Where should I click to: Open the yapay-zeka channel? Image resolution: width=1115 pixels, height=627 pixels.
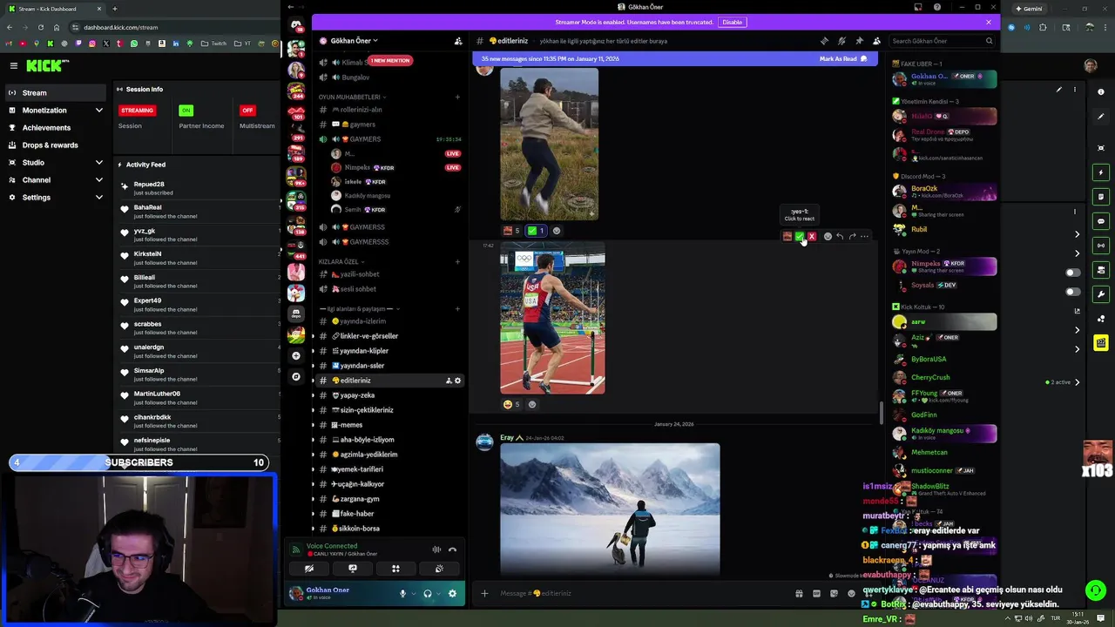[388, 395]
